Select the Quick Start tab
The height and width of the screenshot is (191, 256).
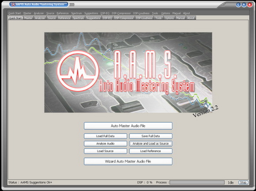[x=15, y=18]
